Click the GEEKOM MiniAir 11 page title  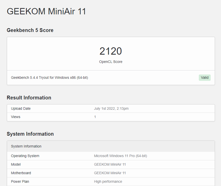(x=46, y=11)
